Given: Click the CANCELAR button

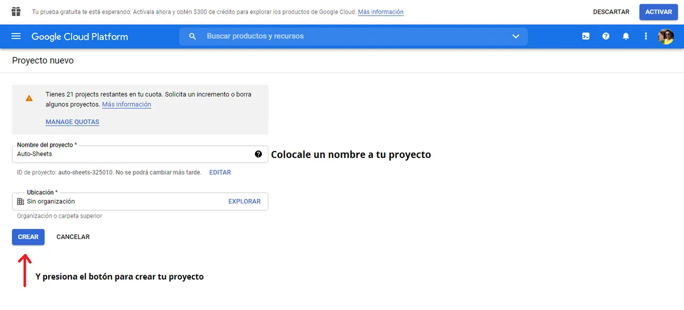Looking at the screenshot, I should coord(73,237).
